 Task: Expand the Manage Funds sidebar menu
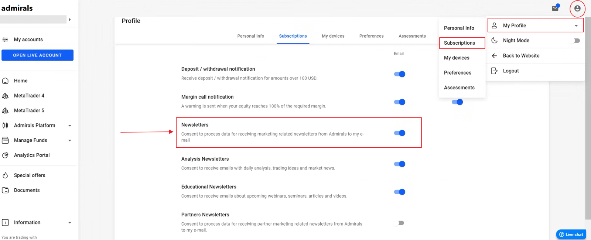(70, 141)
